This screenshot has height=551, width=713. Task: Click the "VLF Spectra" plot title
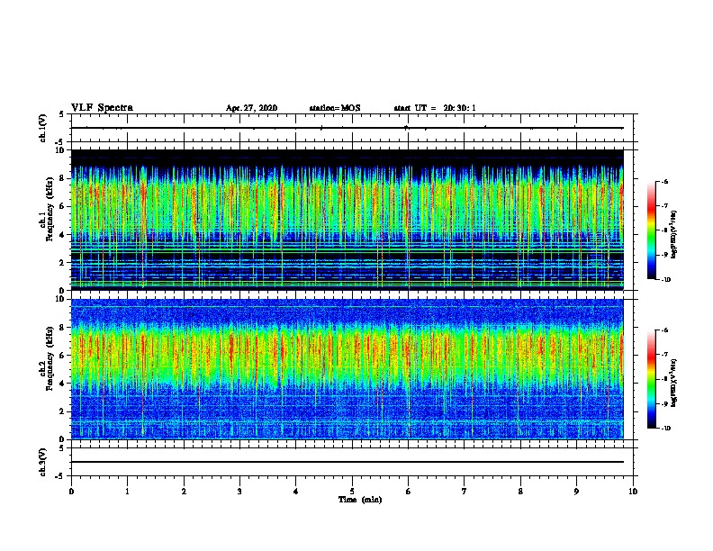(x=102, y=107)
